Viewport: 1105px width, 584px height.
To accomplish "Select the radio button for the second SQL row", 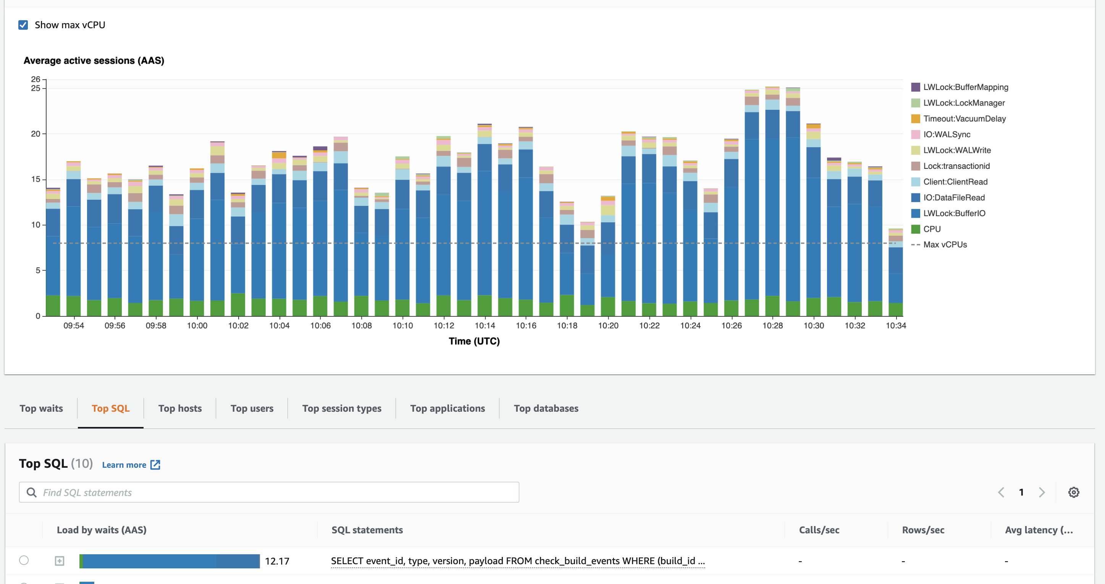I will pyautogui.click(x=25, y=582).
